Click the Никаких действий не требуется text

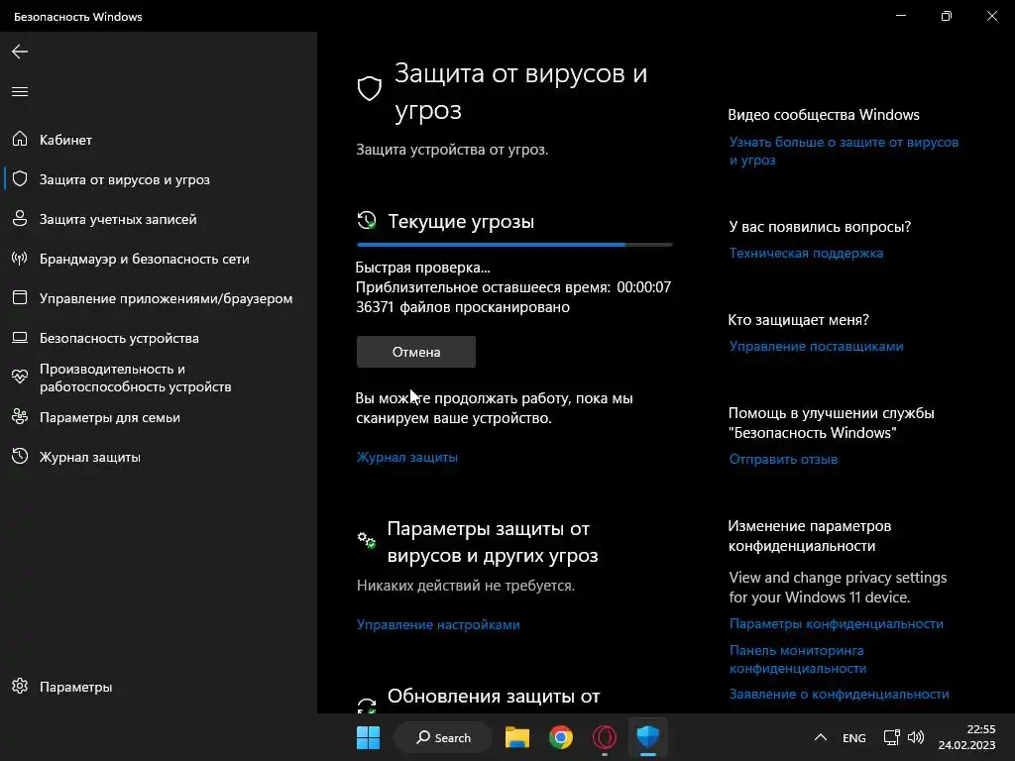tap(466, 585)
